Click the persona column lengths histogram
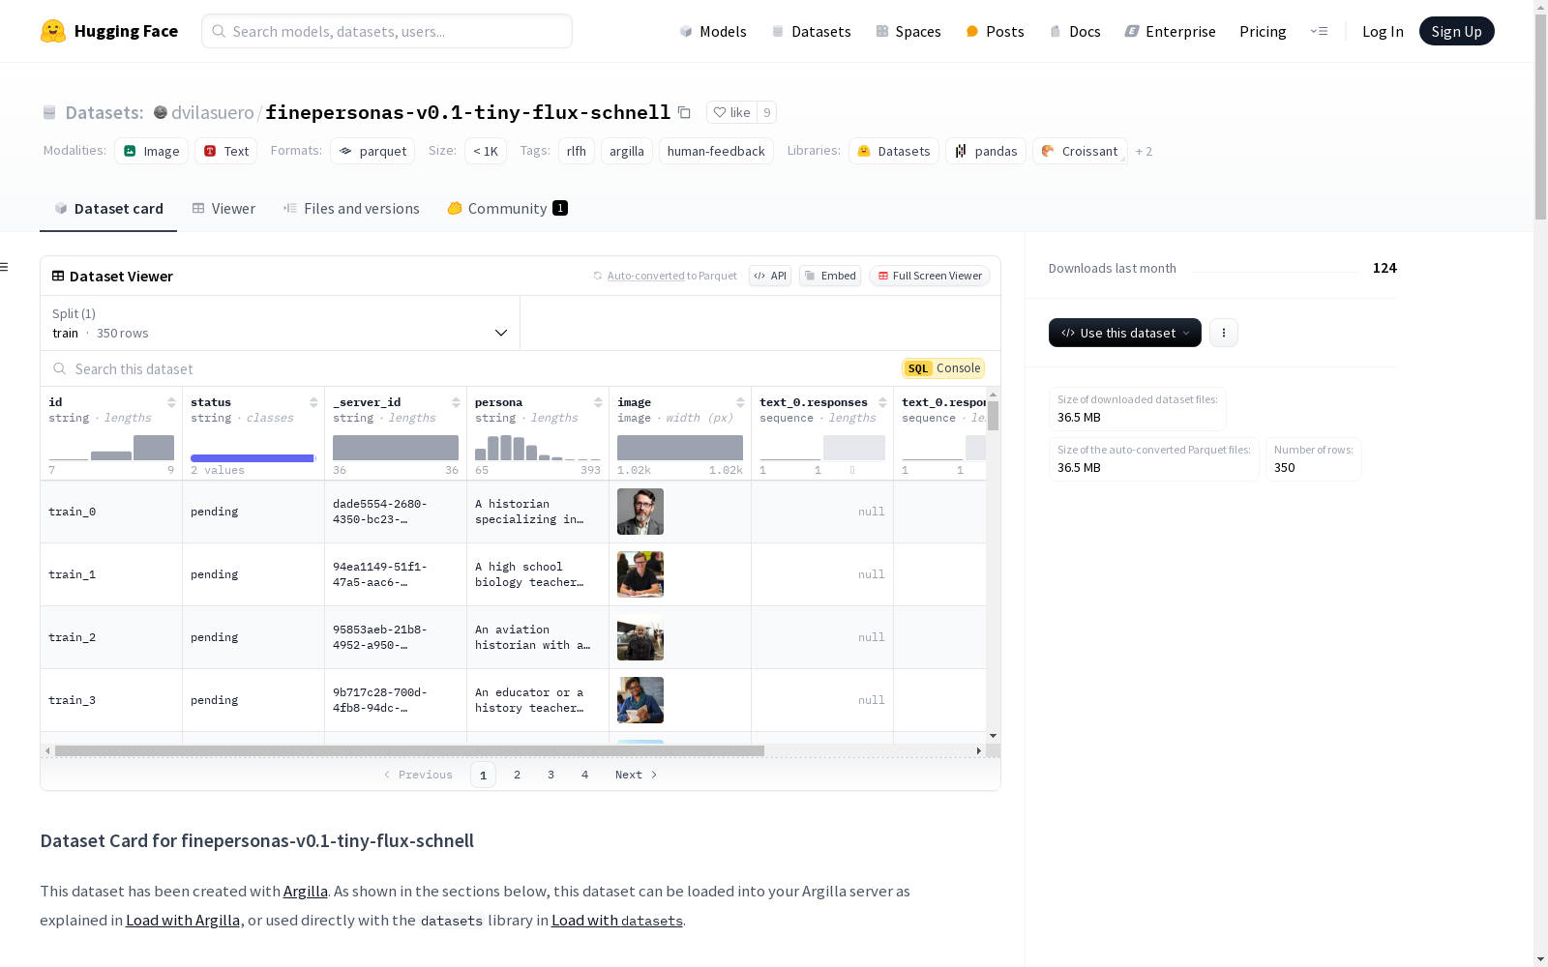The width and height of the screenshot is (1548, 967). pos(538,448)
